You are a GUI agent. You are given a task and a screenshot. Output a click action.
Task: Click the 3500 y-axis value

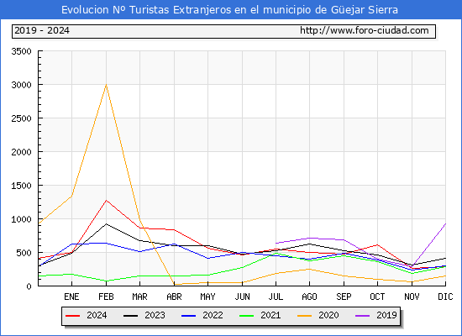21,51
